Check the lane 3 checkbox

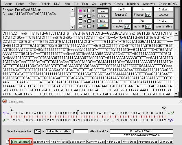pos(80,21)
